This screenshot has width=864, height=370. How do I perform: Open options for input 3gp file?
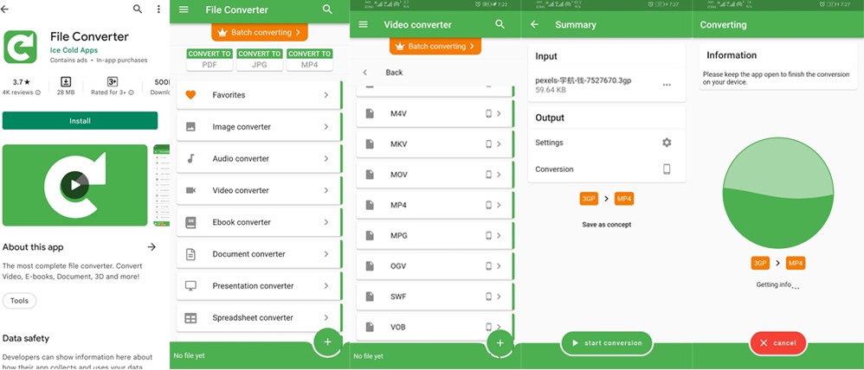coord(667,85)
